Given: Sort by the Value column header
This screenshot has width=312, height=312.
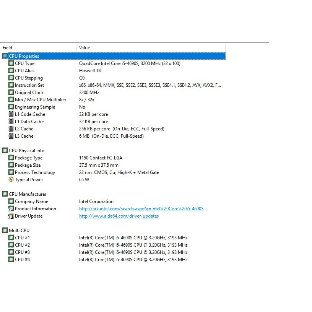Looking at the screenshot, I should click(151, 48).
